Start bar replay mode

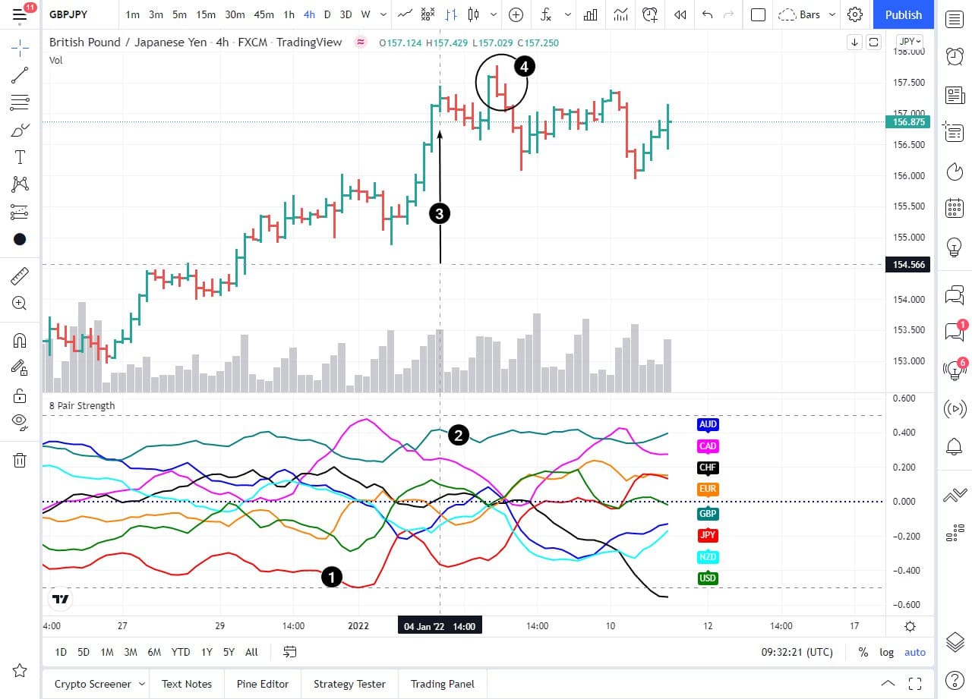click(680, 14)
